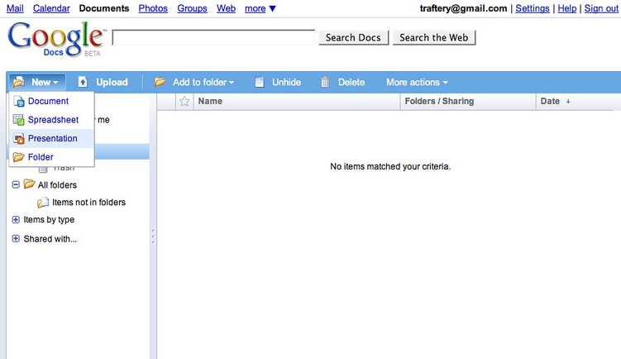Click the bold Documents header label
The image size is (621, 359).
pyautogui.click(x=104, y=8)
